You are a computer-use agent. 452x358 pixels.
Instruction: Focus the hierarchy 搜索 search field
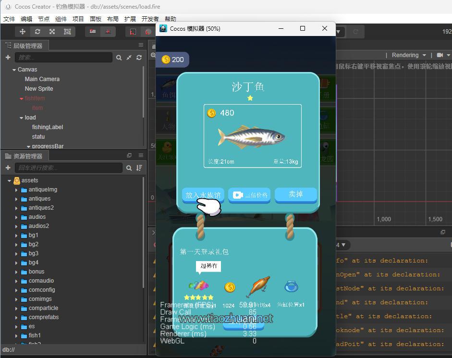point(64,58)
